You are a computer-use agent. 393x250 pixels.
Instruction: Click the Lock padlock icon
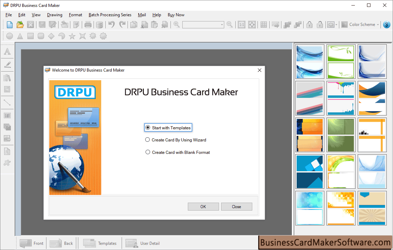pyautogui.click(x=309, y=25)
